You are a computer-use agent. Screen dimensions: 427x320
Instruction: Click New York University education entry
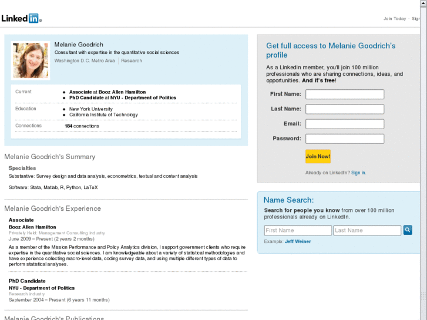(90, 109)
